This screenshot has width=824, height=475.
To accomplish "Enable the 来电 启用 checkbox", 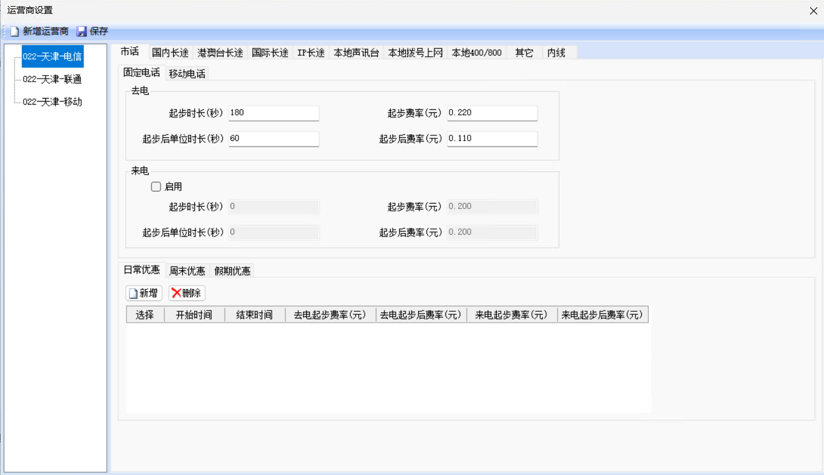I will [x=156, y=187].
